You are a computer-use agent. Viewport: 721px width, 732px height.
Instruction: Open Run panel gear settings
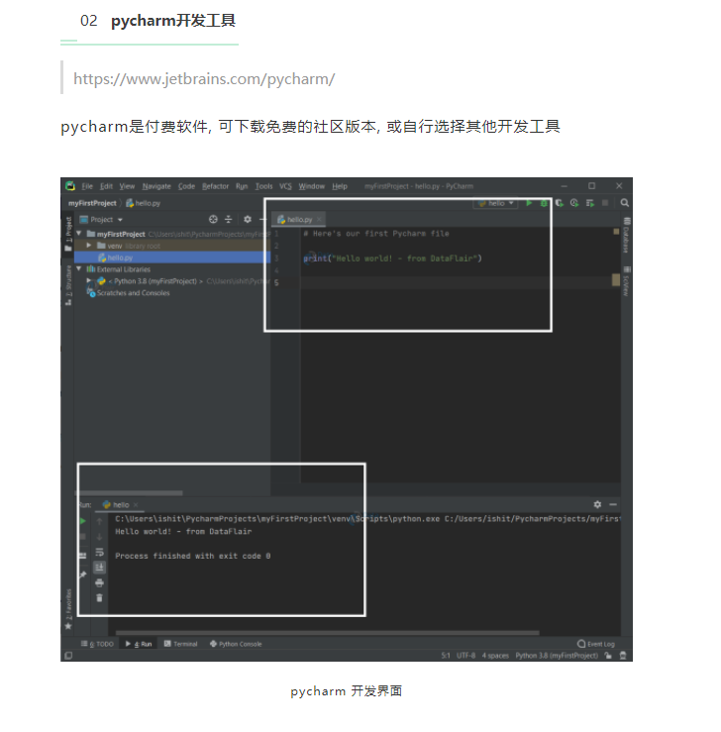(x=597, y=504)
